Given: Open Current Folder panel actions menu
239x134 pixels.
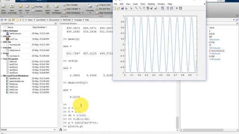Looking at the screenshot, I should click(x=56, y=23).
